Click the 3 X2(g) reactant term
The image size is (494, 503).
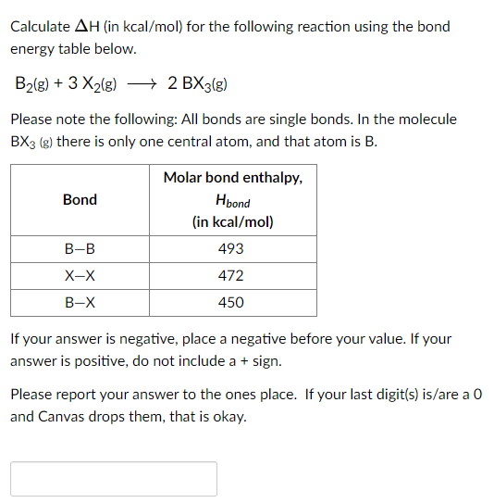[x=93, y=83]
